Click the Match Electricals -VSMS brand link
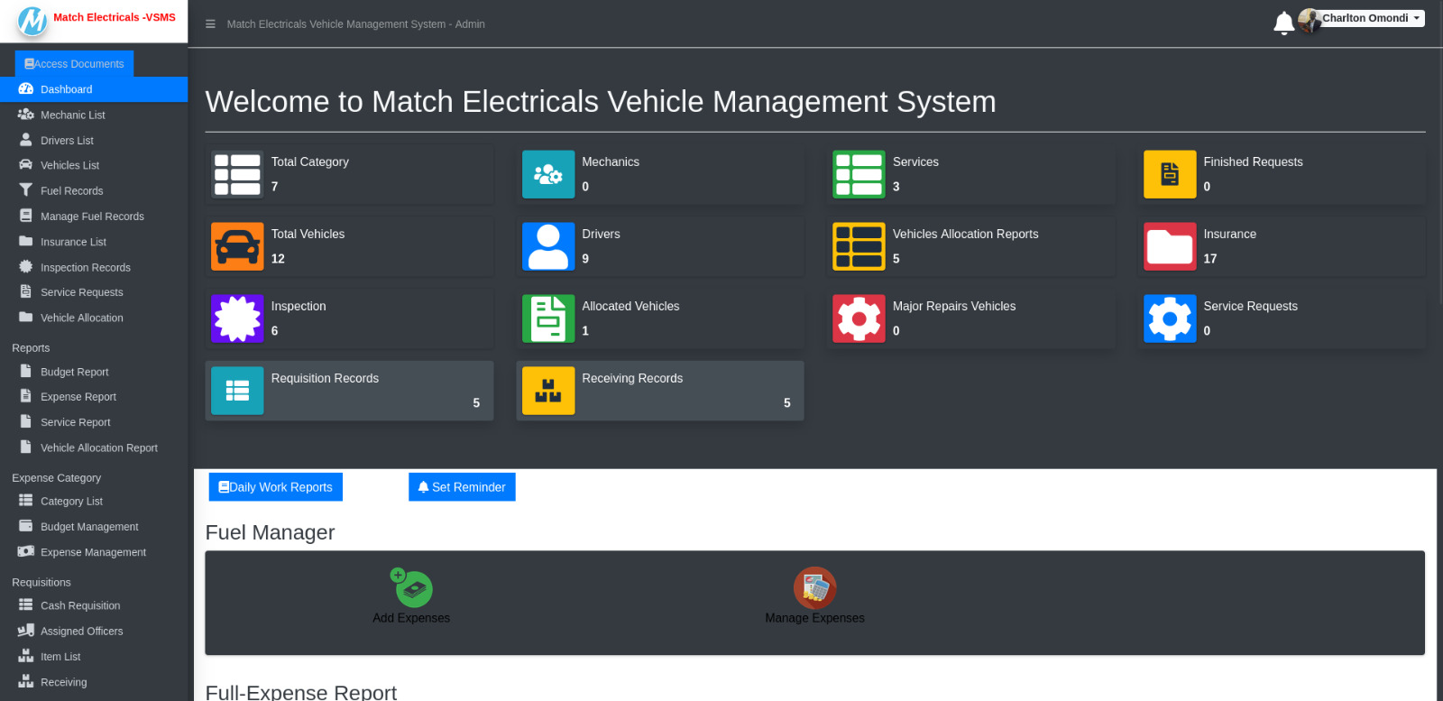 (x=115, y=17)
